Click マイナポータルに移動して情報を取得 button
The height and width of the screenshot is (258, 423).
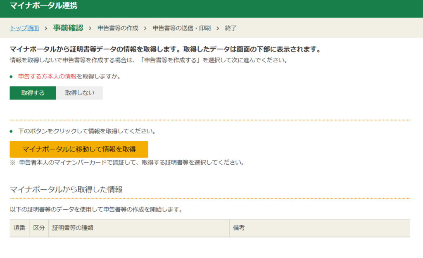pyautogui.click(x=79, y=149)
